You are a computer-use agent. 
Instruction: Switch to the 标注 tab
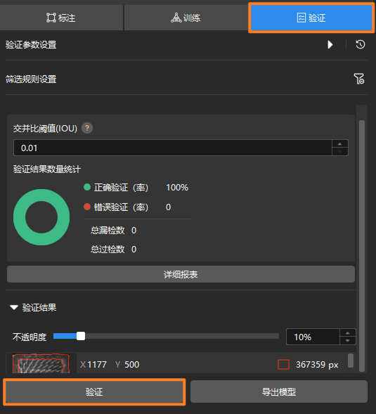point(61,18)
